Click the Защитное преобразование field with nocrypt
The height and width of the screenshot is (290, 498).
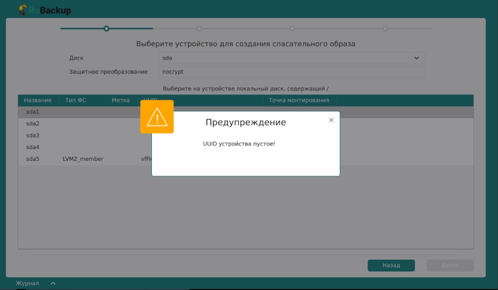coord(292,72)
